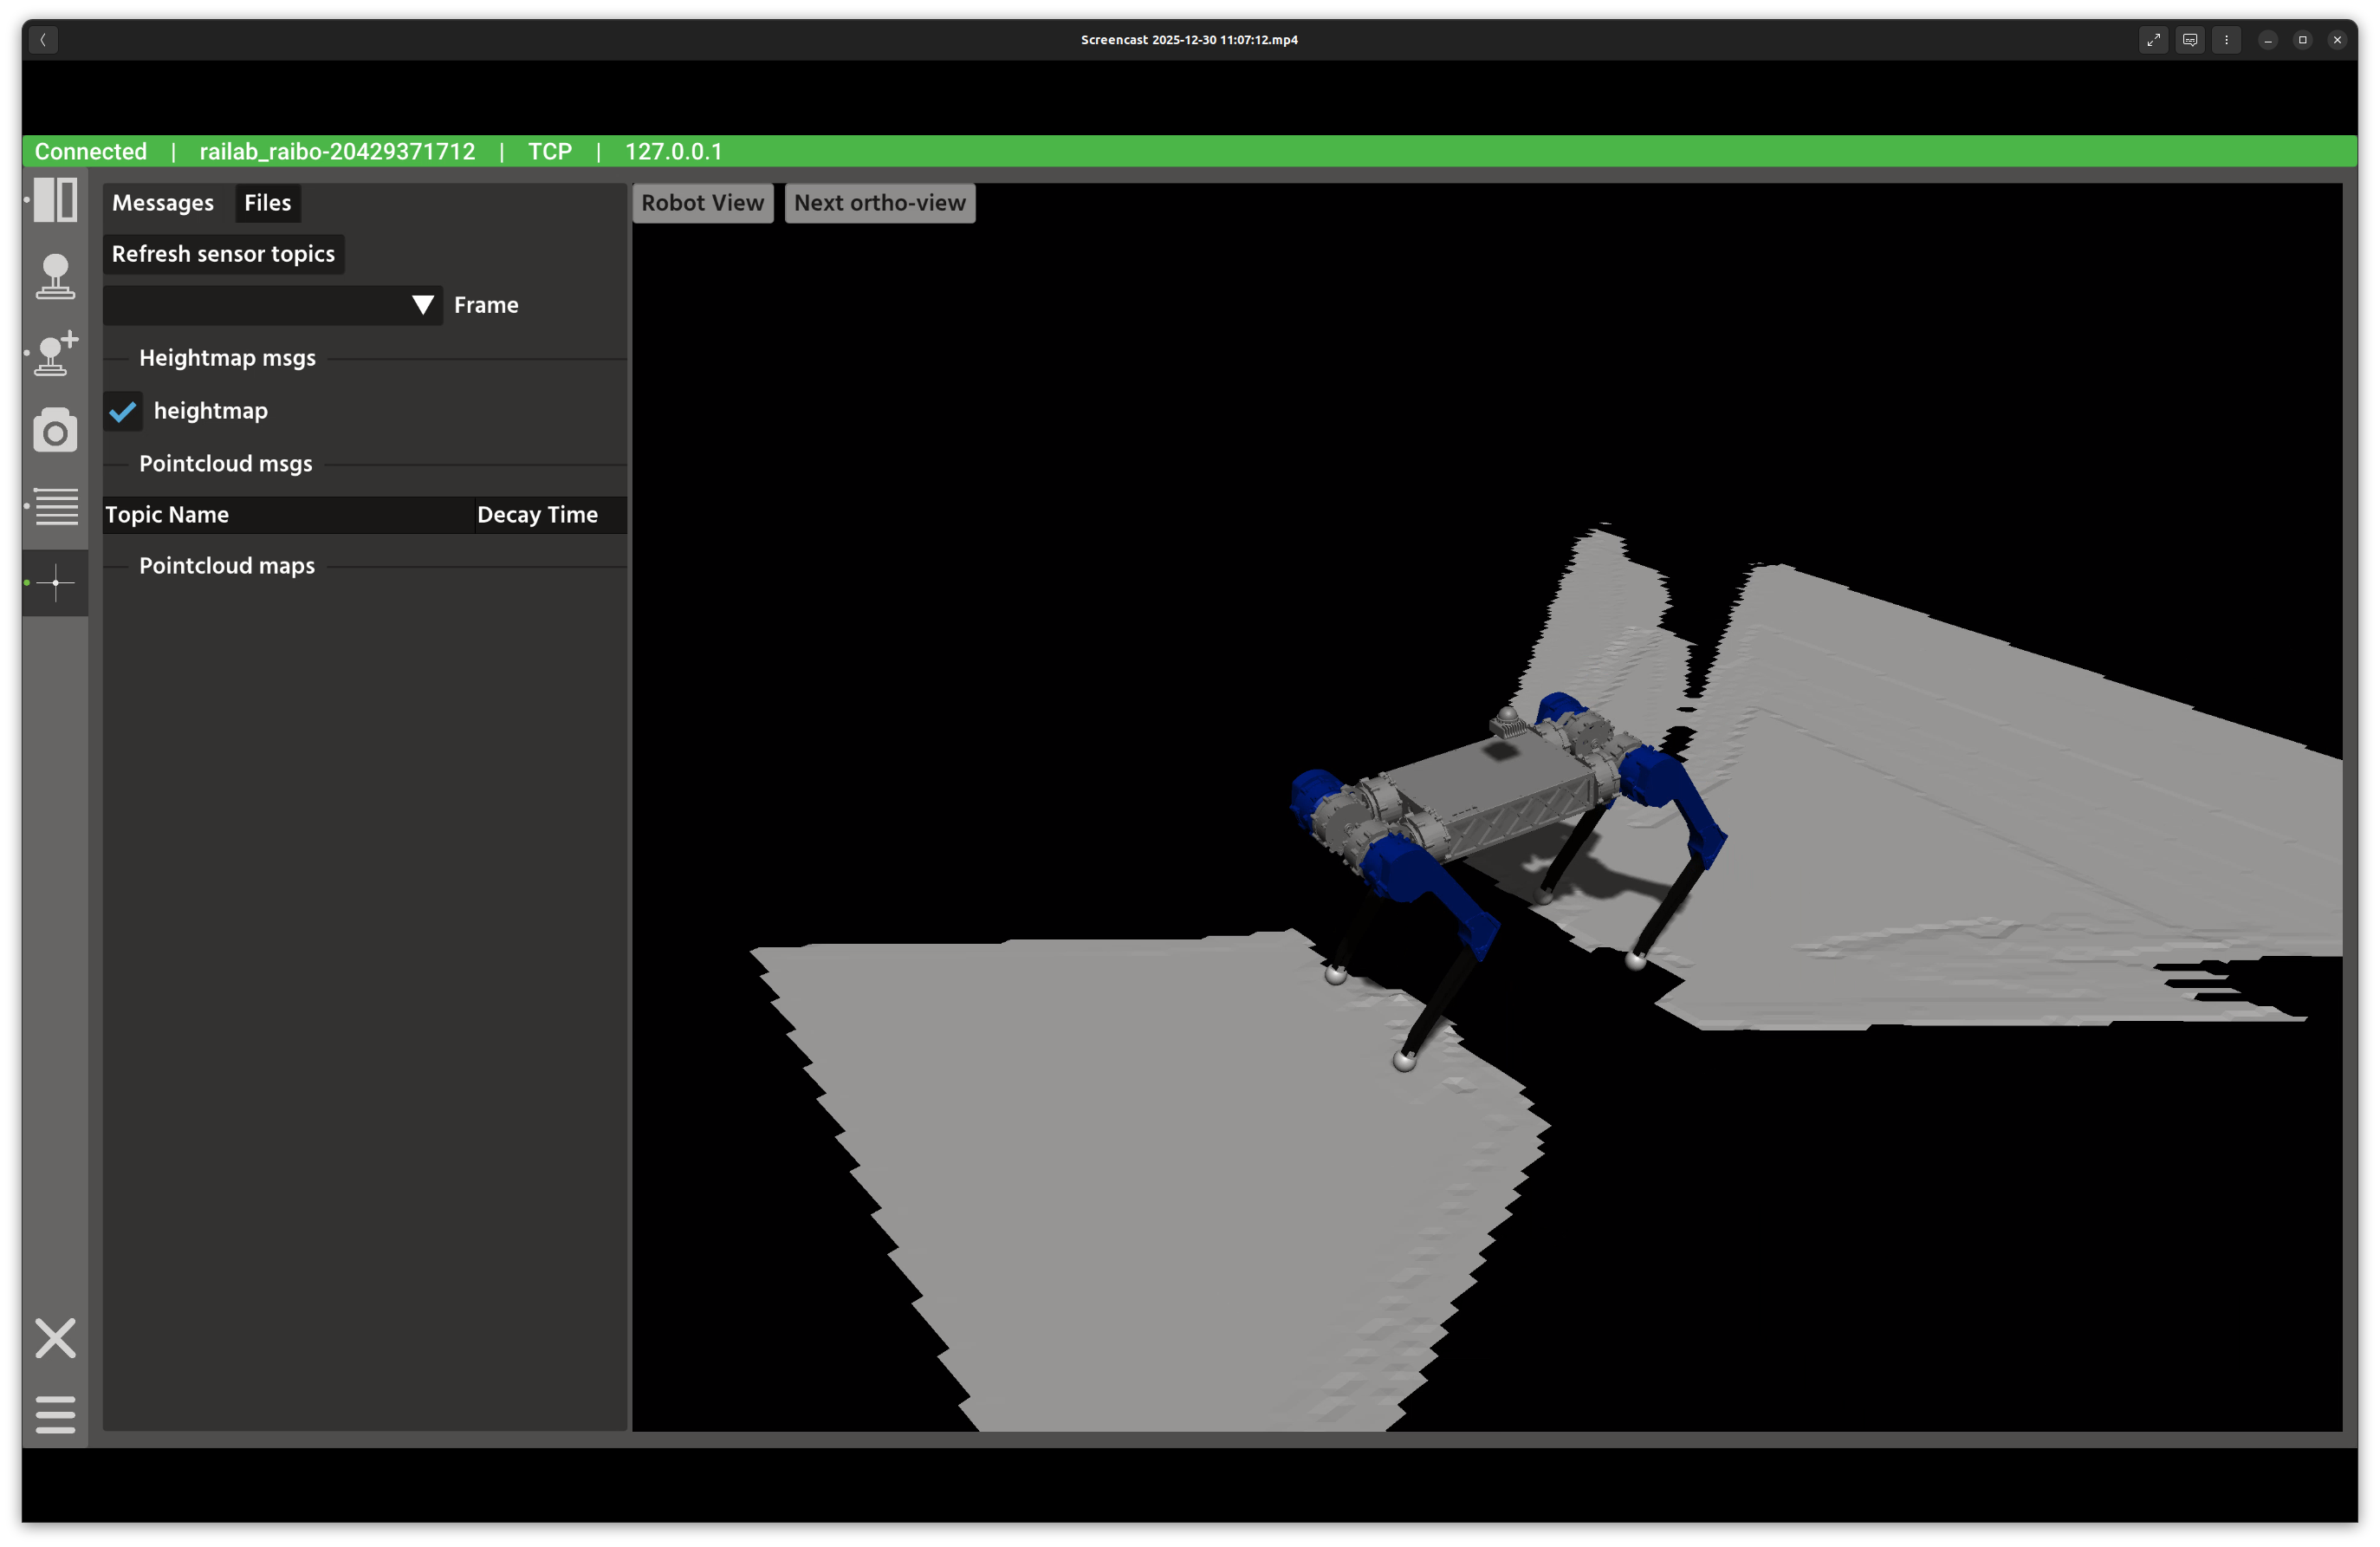Click the video player back arrow
Image resolution: width=2380 pixels, height=1547 pixels.
[43, 40]
